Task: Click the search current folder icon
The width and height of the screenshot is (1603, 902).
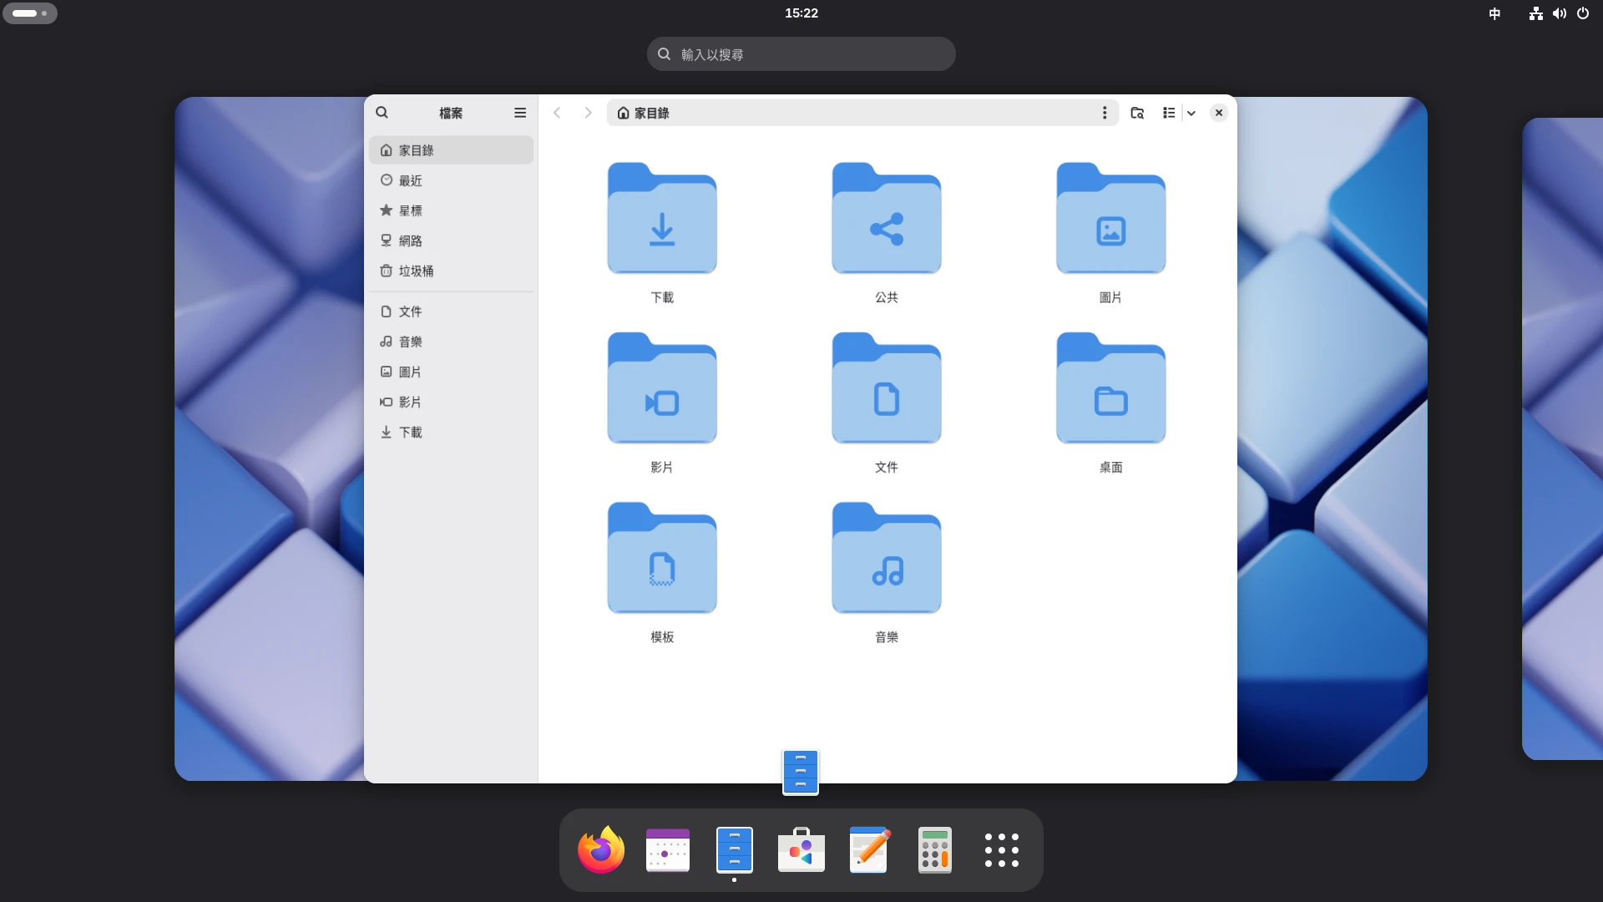Action: [x=1137, y=113]
